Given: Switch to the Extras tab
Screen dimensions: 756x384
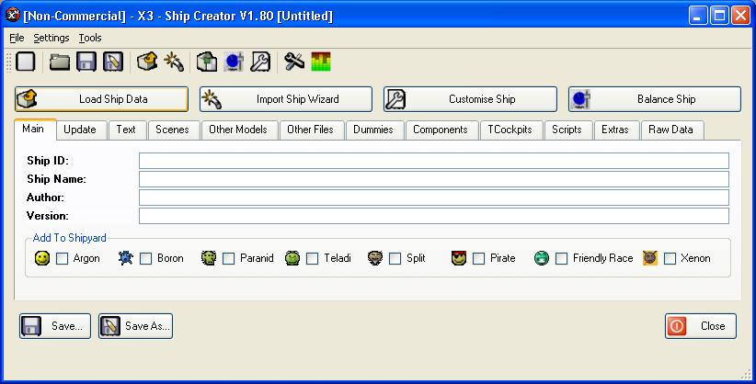Looking at the screenshot, I should (x=615, y=130).
